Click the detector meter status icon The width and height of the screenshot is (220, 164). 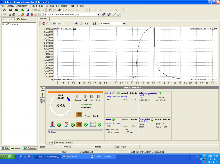click(x=93, y=125)
